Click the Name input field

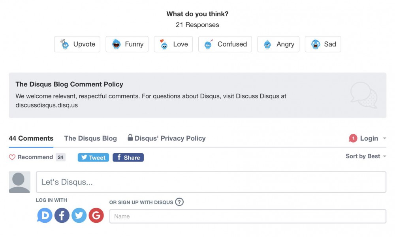pos(248,216)
